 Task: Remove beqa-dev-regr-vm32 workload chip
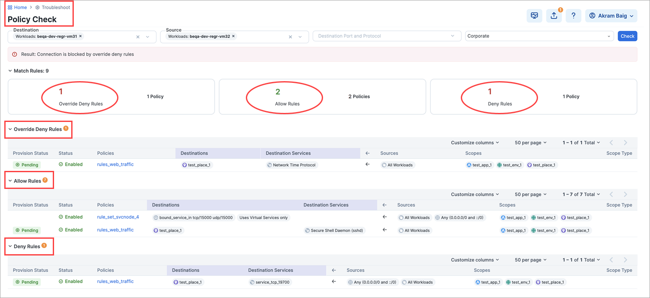[x=233, y=36]
